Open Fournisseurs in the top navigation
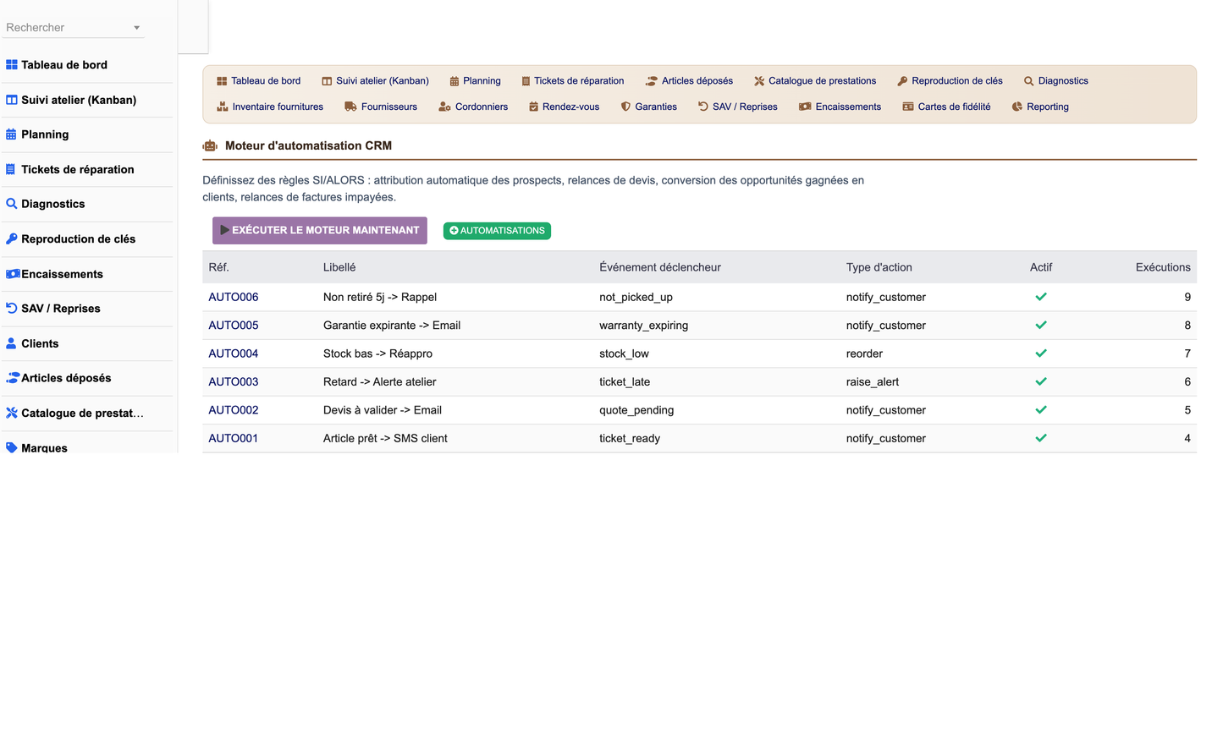Image resolution: width=1223 pixels, height=756 pixels. pyautogui.click(x=381, y=107)
